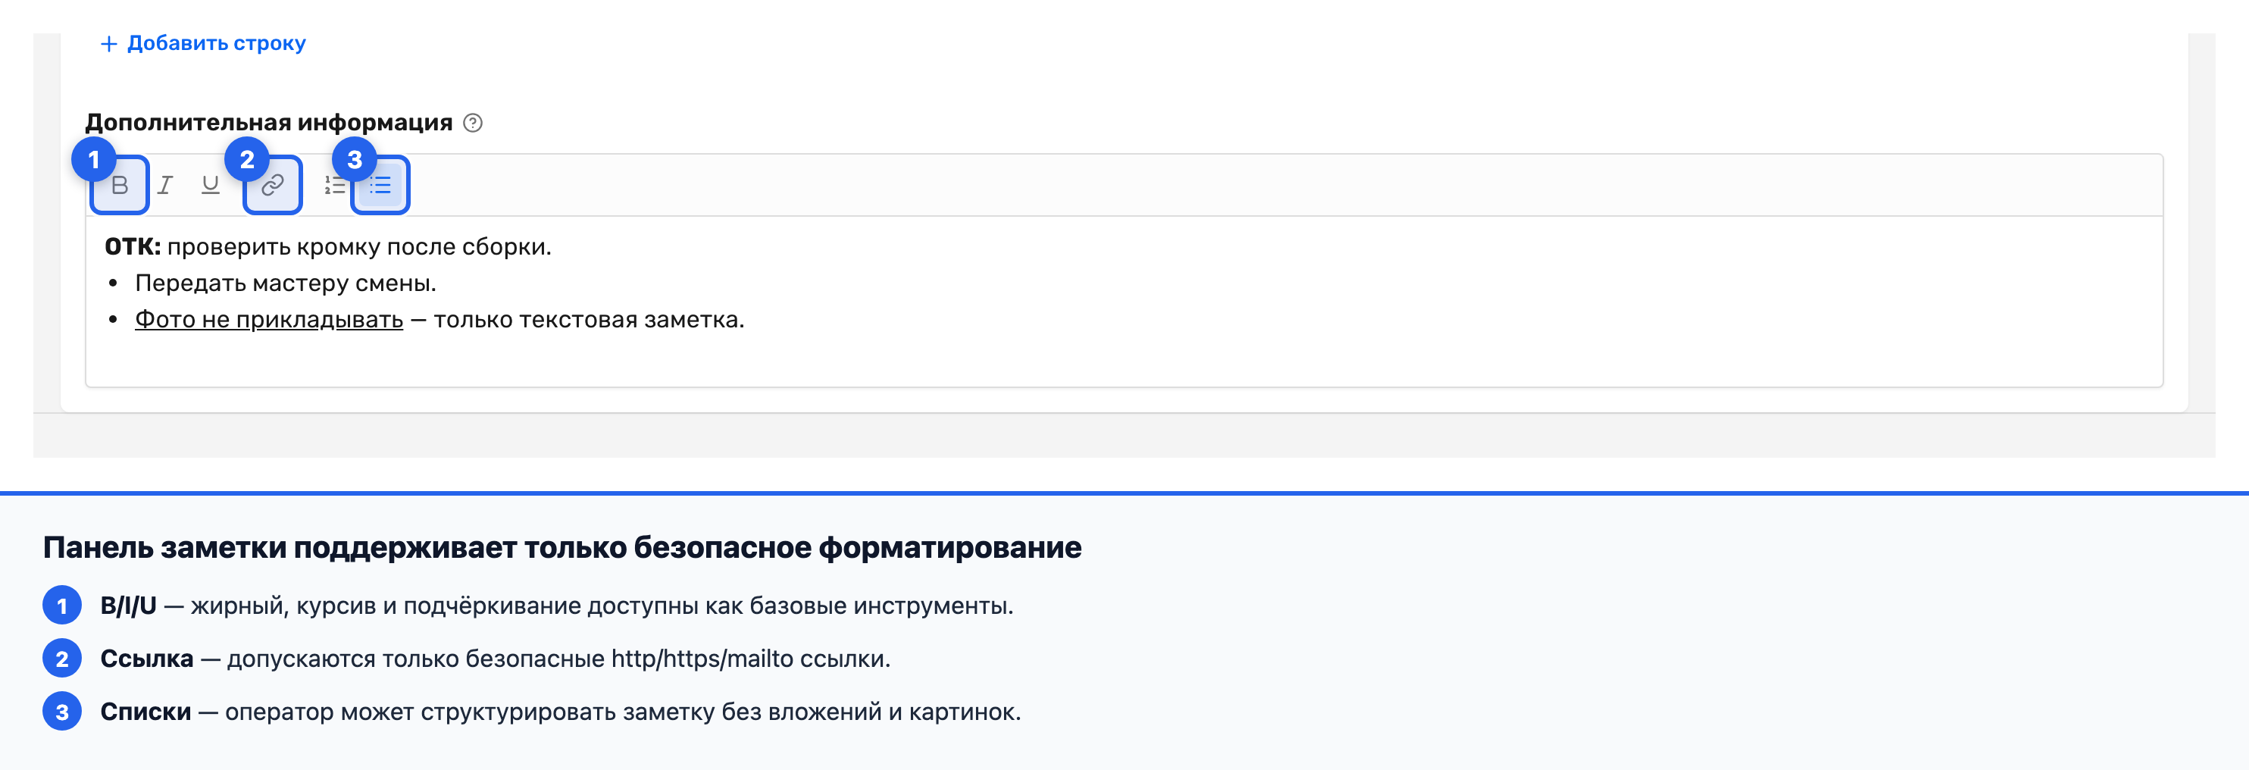Click the Добавить строку link
This screenshot has width=2249, height=770.
[203, 42]
